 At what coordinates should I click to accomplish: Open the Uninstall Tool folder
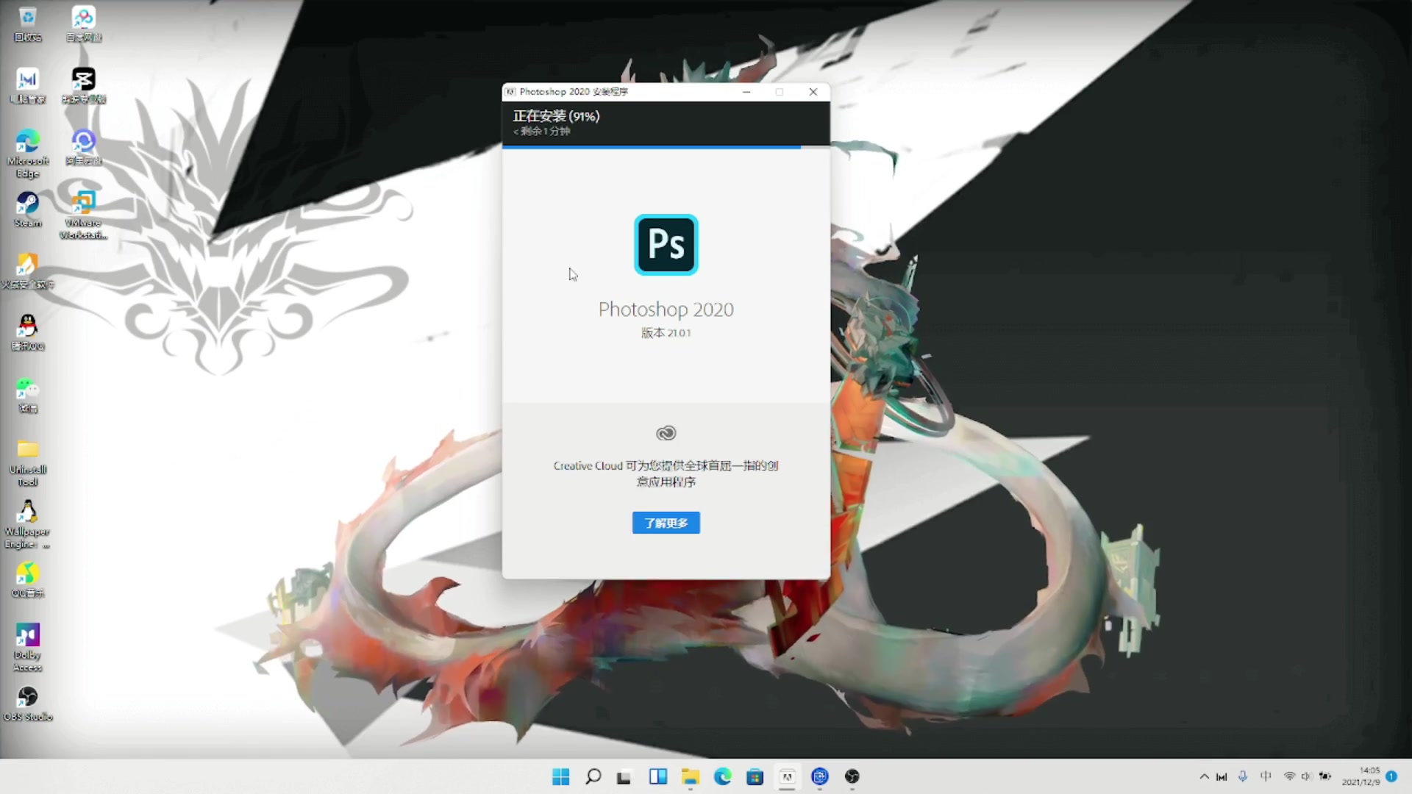[27, 451]
